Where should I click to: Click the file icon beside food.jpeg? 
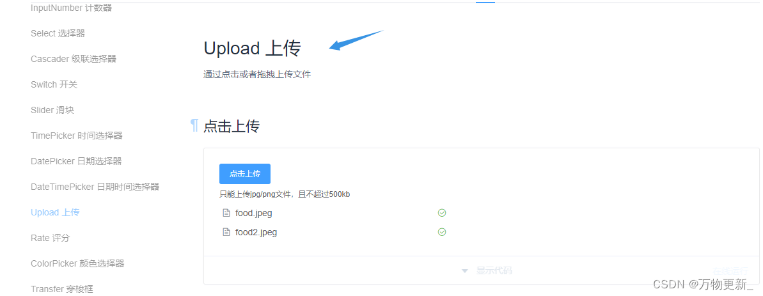tap(226, 213)
